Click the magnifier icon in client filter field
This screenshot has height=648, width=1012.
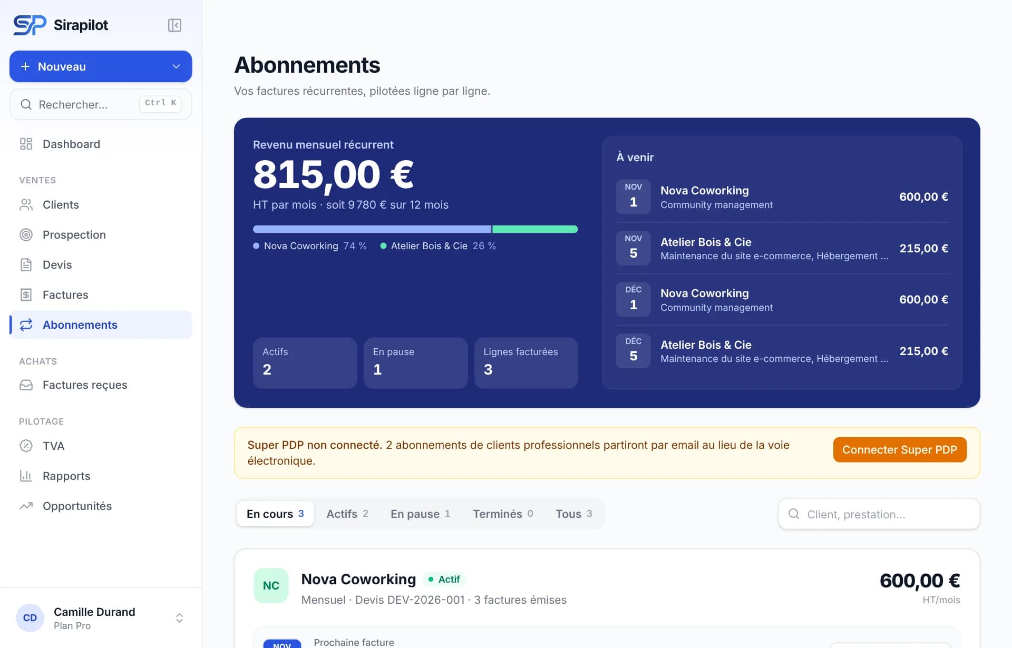pyautogui.click(x=793, y=514)
